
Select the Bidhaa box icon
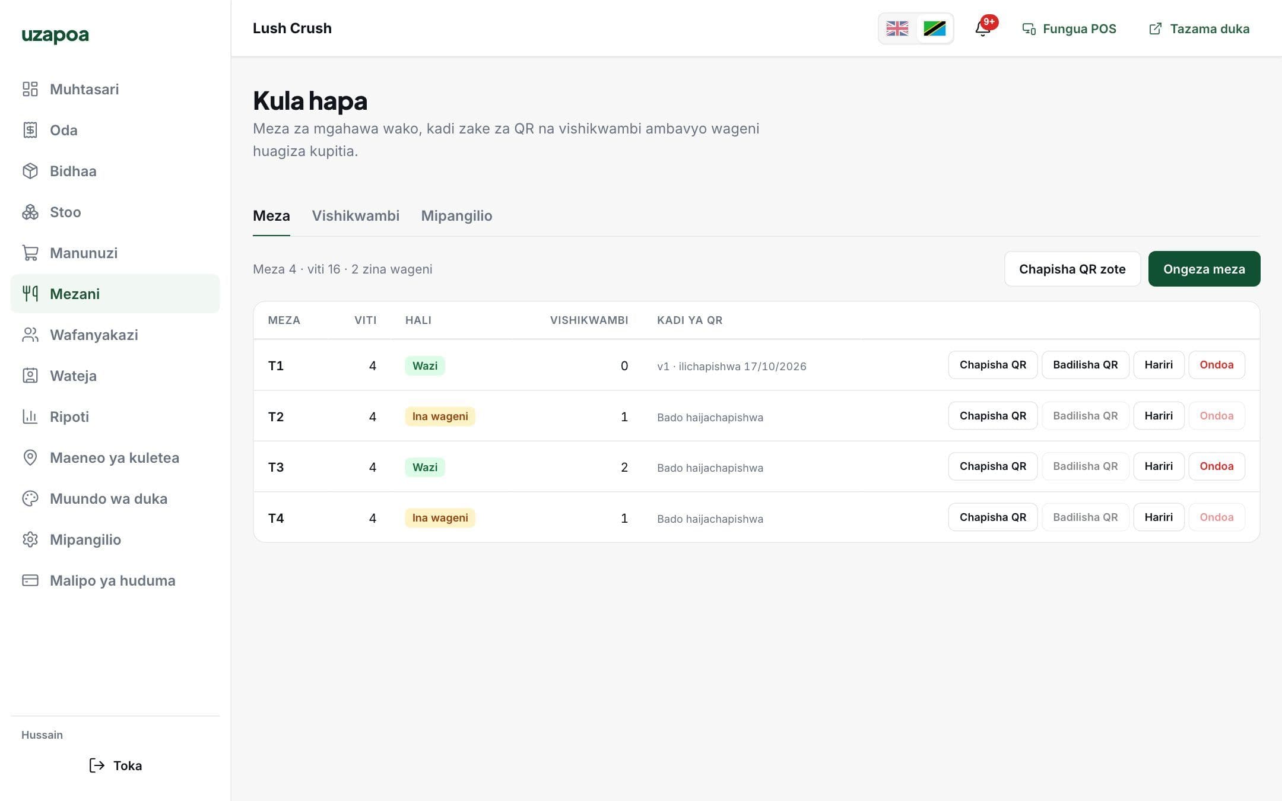coord(30,171)
